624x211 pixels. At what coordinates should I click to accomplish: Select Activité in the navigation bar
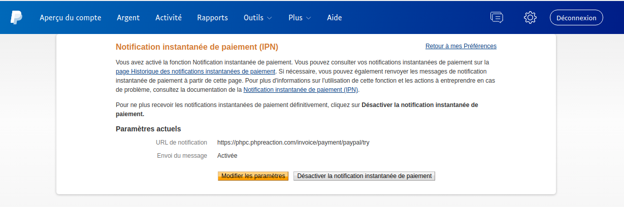(169, 17)
